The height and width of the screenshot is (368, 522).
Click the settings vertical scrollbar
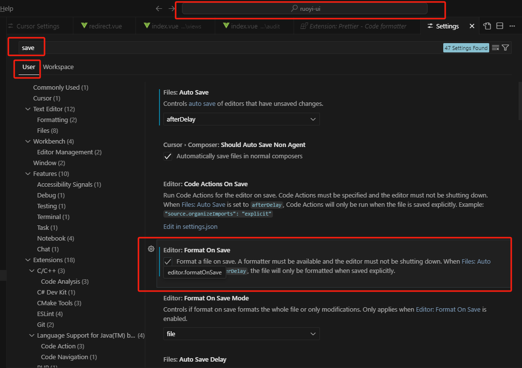click(520, 100)
